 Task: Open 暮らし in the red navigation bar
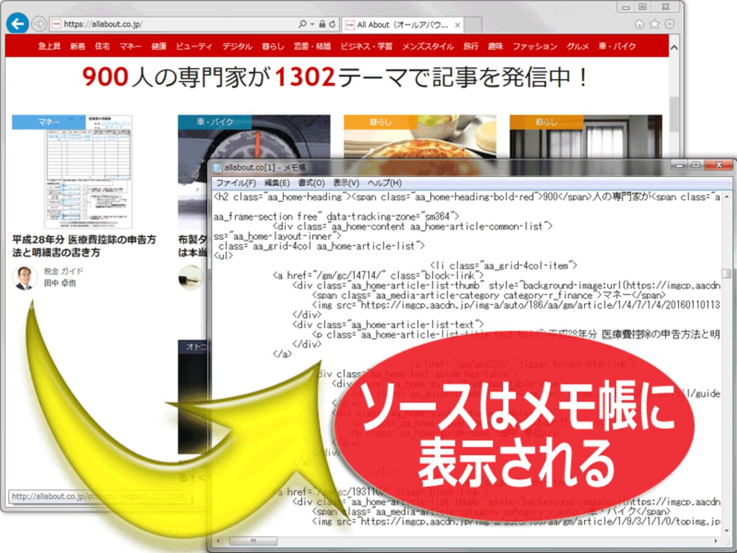(273, 46)
